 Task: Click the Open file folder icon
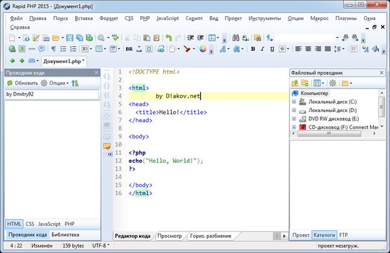(x=56, y=38)
